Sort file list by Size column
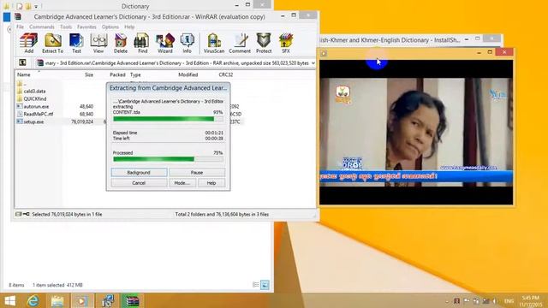 coord(89,74)
